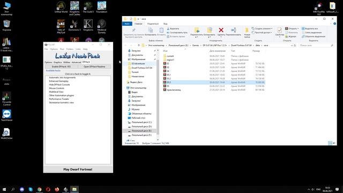Toggle the Performance Tweaks hack
This screenshot has width=343, height=193.
(x=59, y=99)
